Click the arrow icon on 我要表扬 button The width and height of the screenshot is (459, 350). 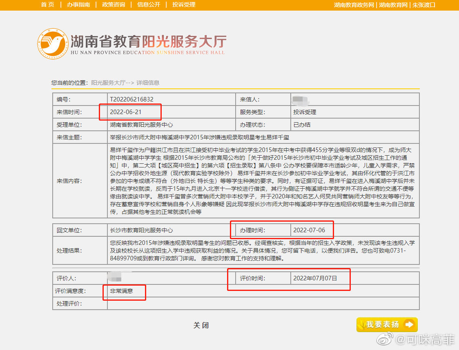409,325
